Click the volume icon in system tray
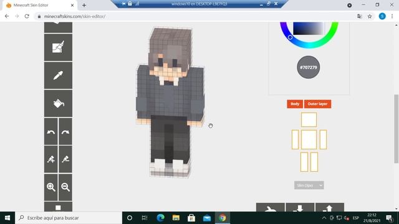Image resolution: width=399 pixels, height=224 pixels. click(x=346, y=218)
